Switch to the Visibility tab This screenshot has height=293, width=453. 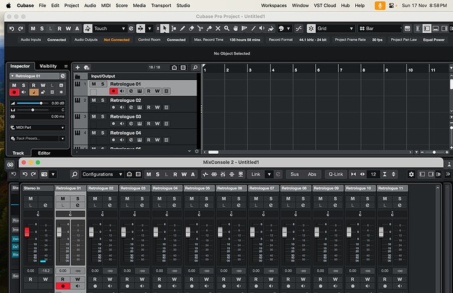pyautogui.click(x=48, y=66)
